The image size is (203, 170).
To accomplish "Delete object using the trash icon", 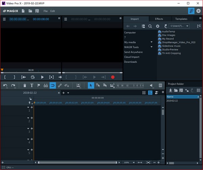I will 24,86.
